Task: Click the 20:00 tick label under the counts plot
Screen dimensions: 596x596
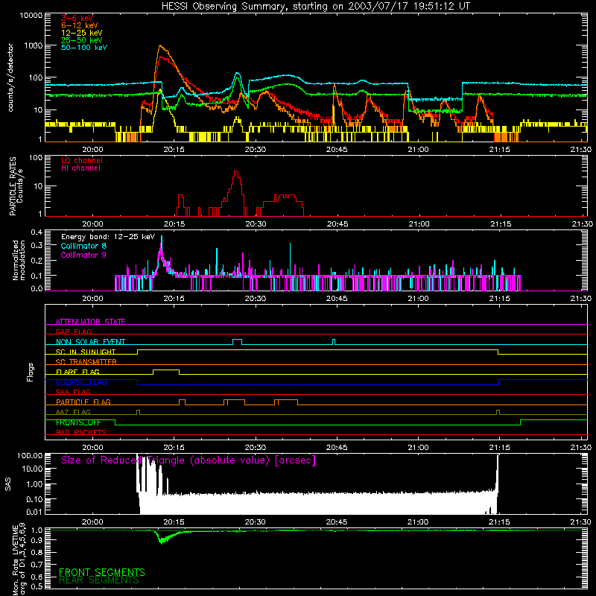Action: (92, 150)
